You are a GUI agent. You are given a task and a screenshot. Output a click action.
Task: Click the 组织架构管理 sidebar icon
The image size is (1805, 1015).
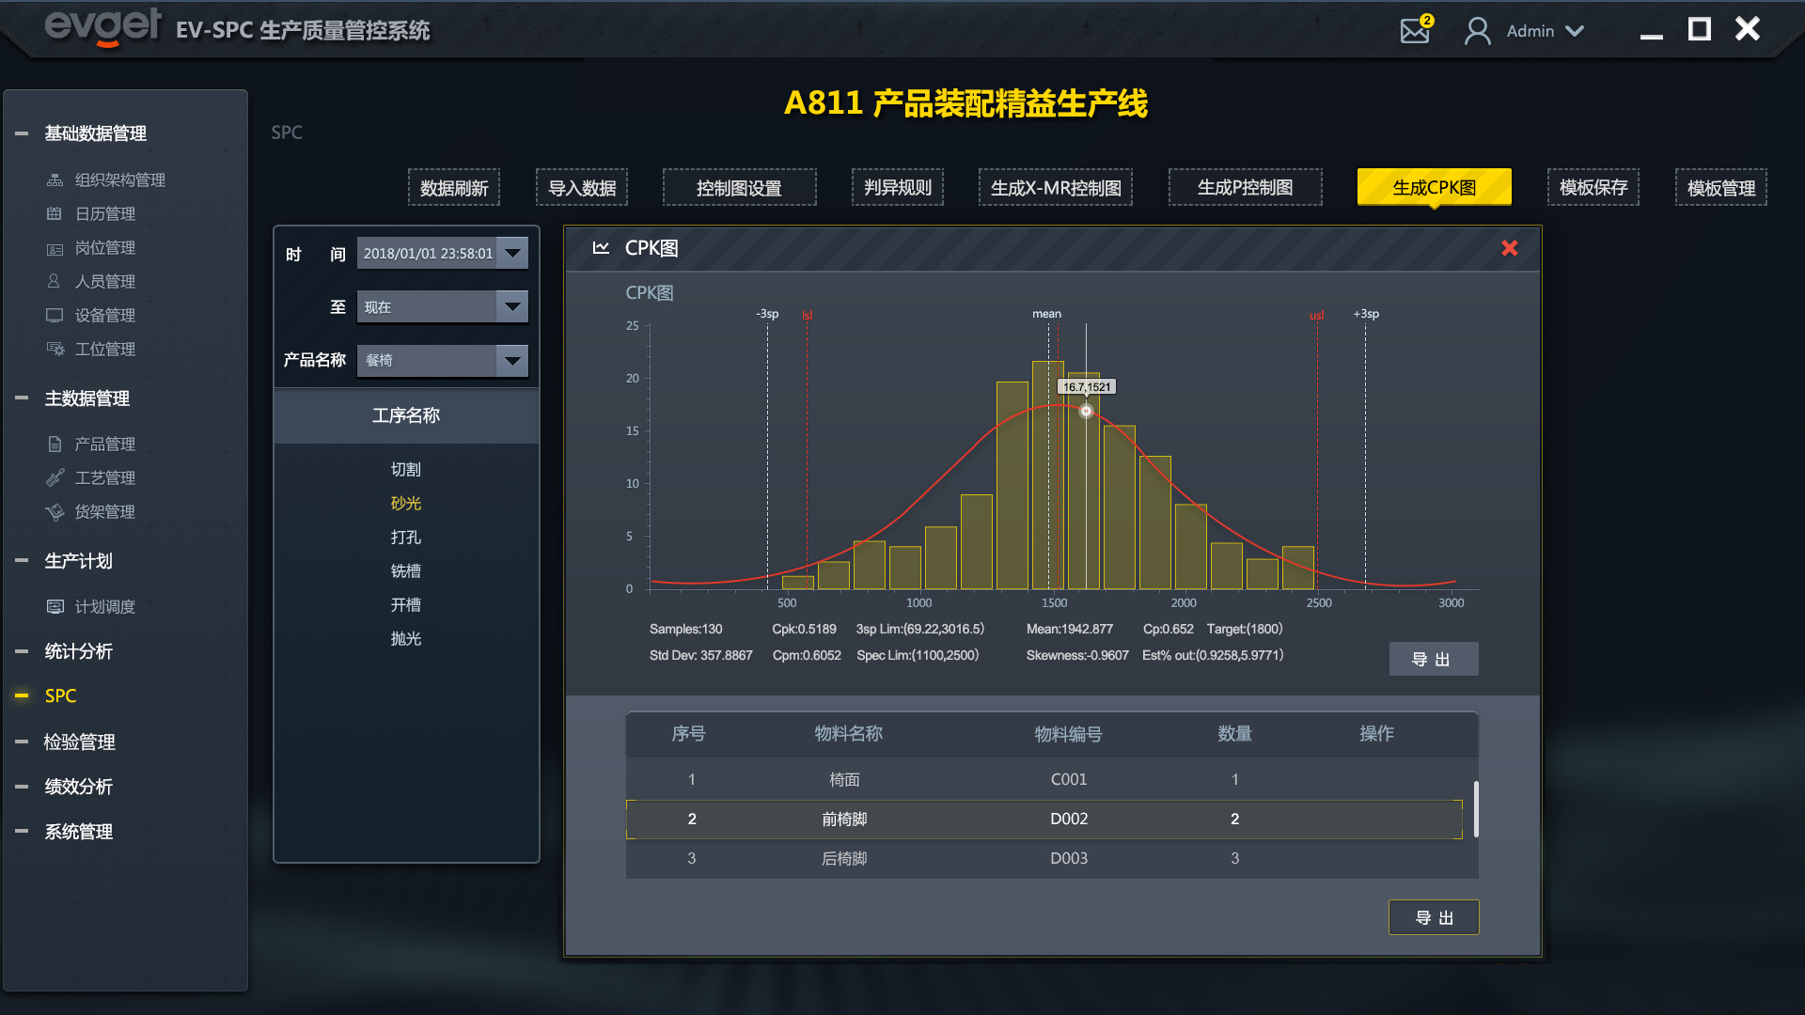click(x=55, y=180)
